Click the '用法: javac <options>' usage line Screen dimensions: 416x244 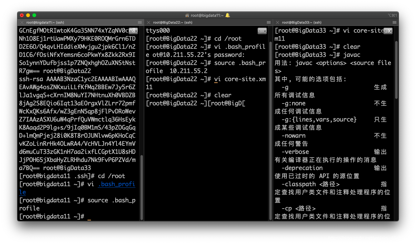333,63
